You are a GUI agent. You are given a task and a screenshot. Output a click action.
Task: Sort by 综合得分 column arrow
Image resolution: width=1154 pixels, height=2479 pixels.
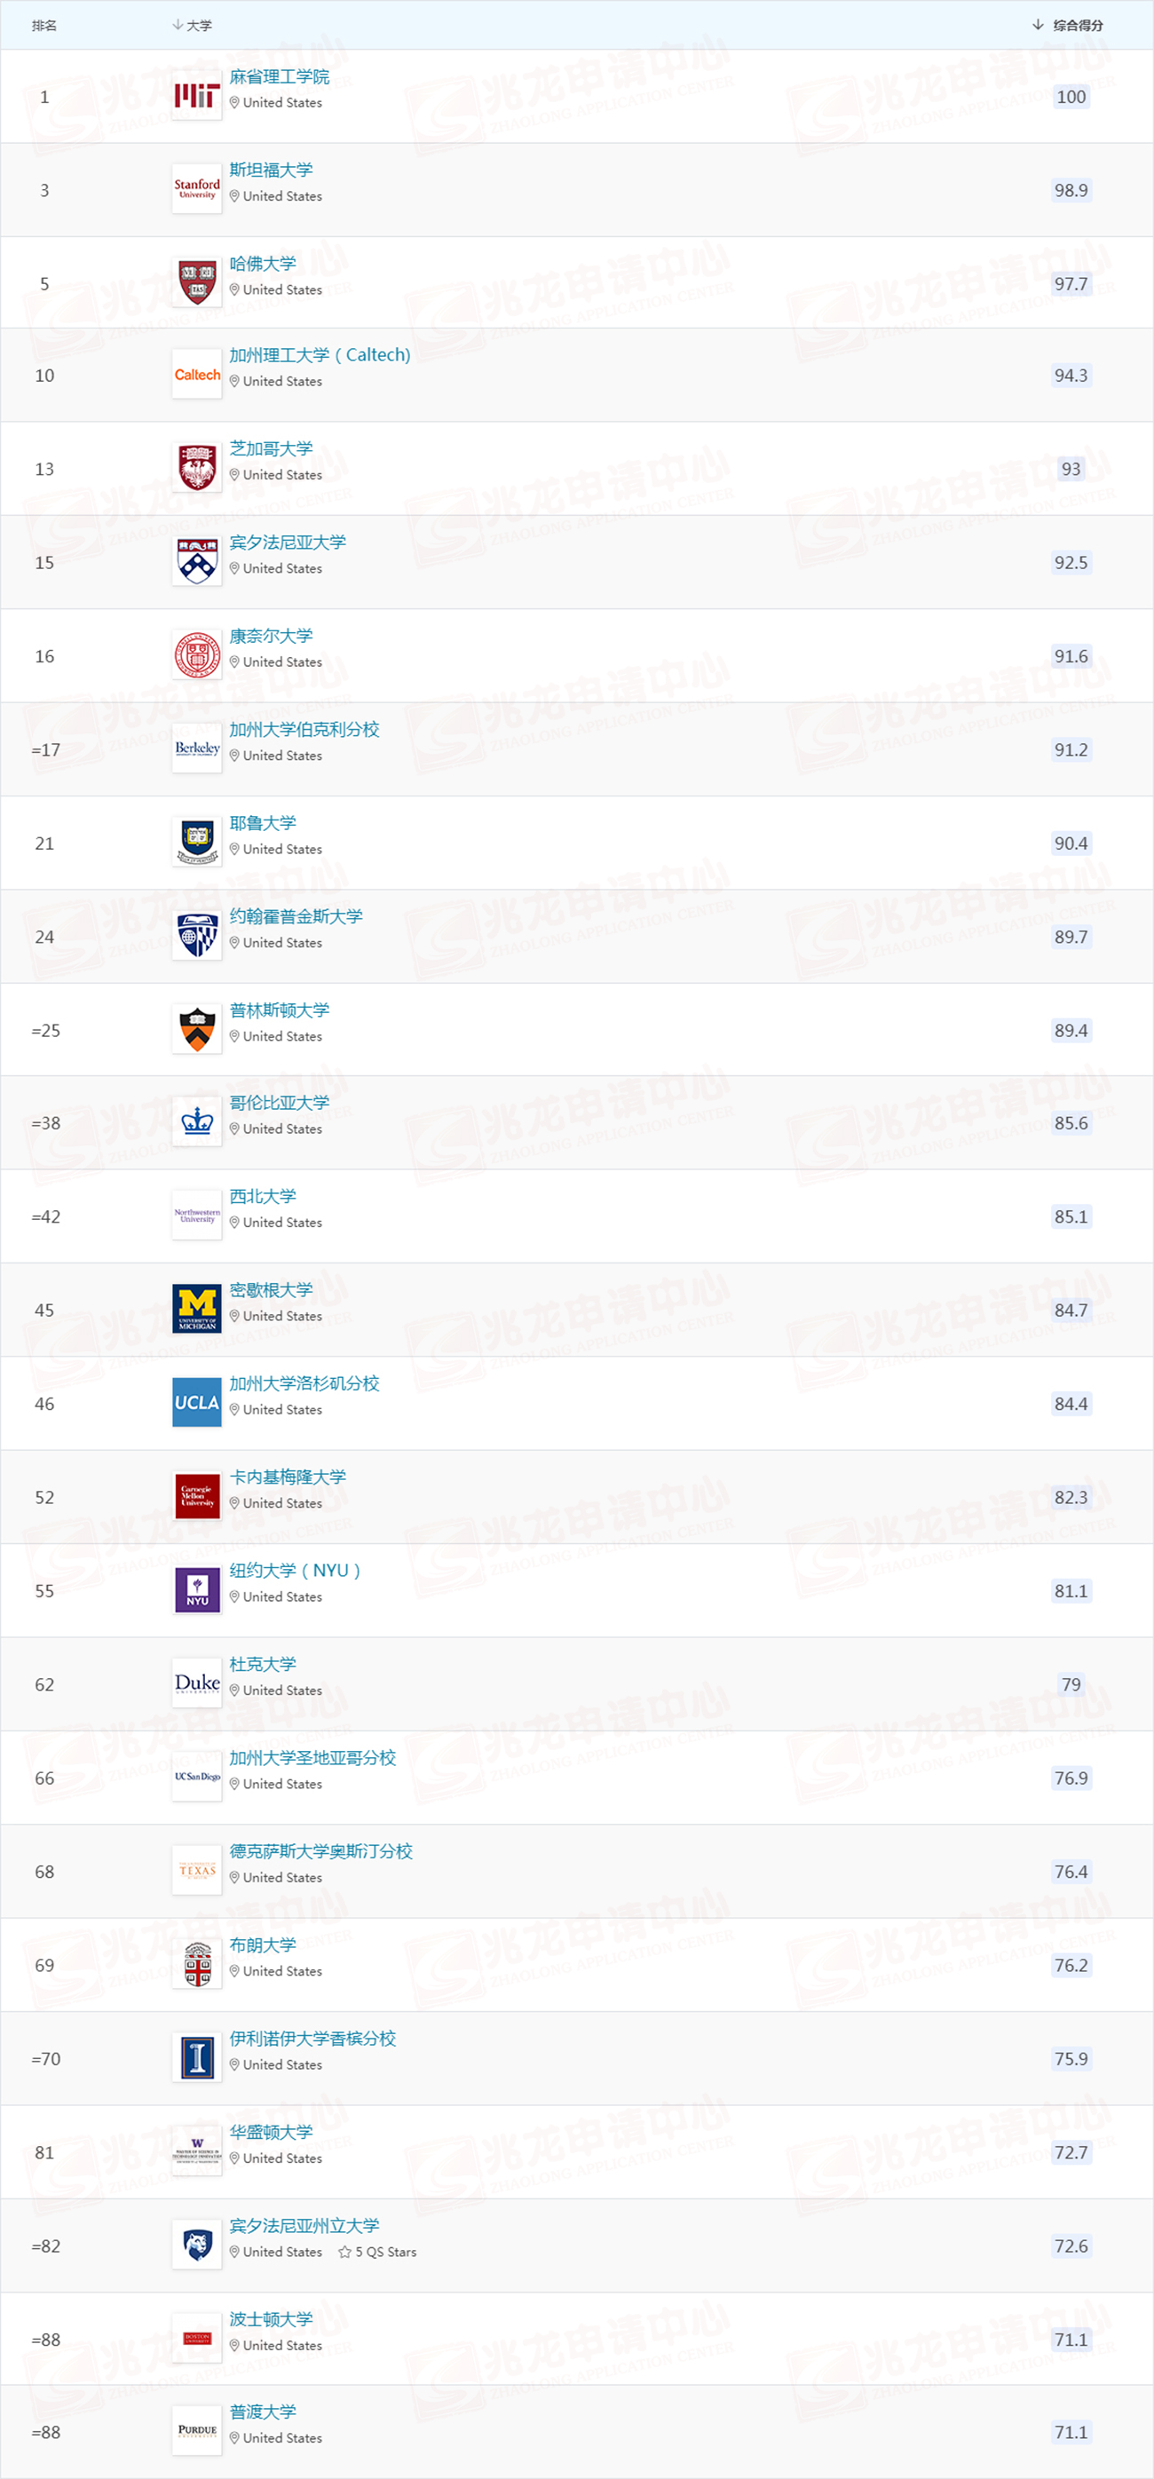pos(1038,25)
